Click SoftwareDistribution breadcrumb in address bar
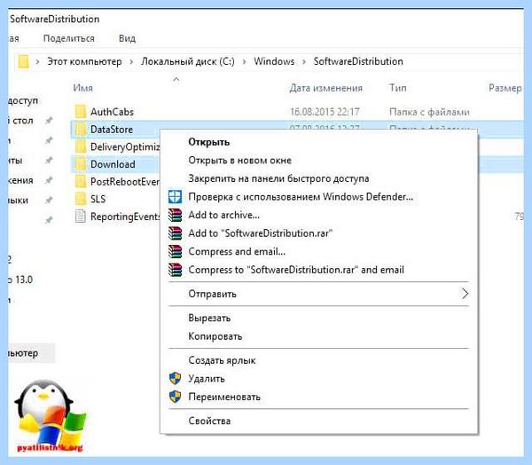The image size is (532, 465). tap(358, 61)
